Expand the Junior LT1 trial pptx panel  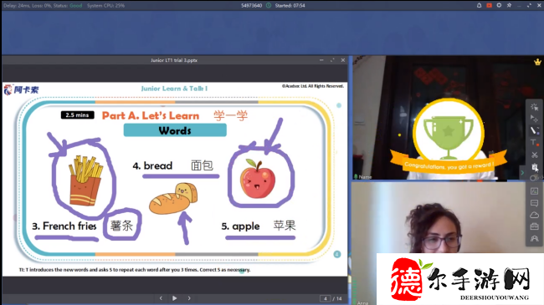point(332,60)
